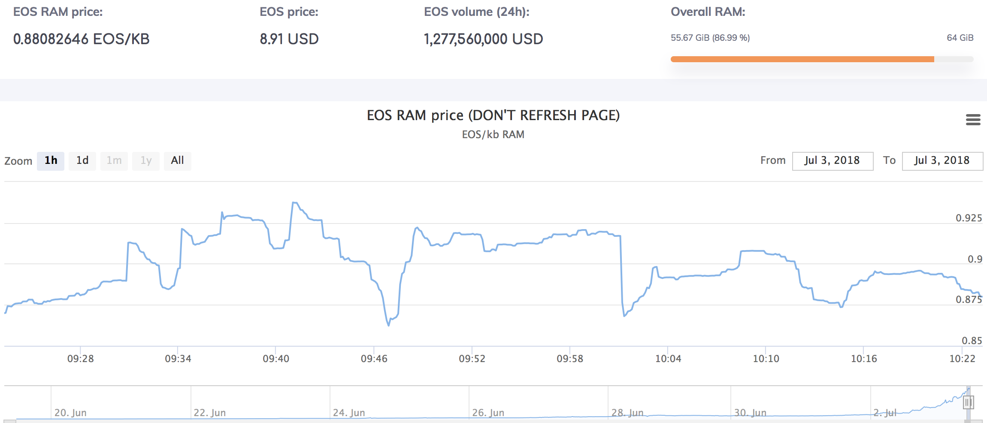Select the 1y zoom range
The width and height of the screenshot is (987, 423).
click(x=146, y=161)
